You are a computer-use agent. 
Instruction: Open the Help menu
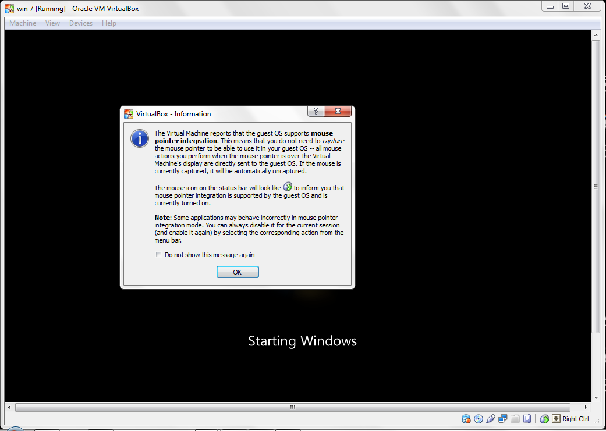coord(109,23)
